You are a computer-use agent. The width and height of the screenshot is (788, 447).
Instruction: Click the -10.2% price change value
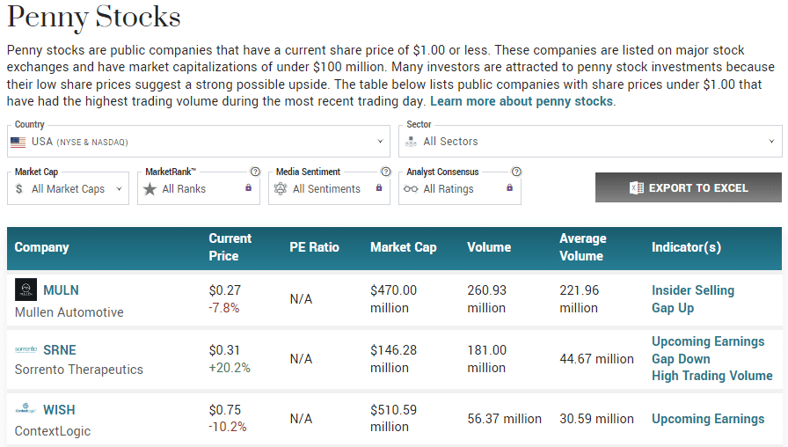tap(228, 427)
